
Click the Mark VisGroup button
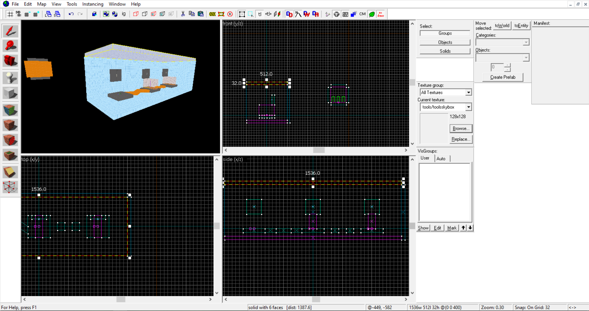[452, 228]
